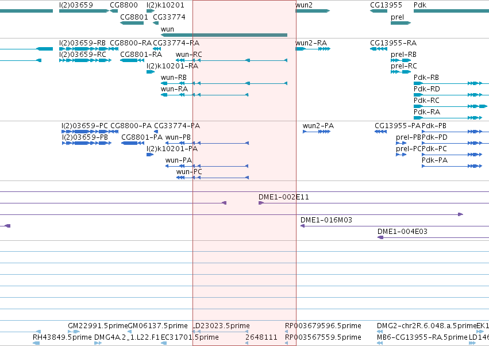Image resolution: width=489 pixels, height=346 pixels.
Task: Select protein l(2)03659-PB
Action: pos(85,137)
